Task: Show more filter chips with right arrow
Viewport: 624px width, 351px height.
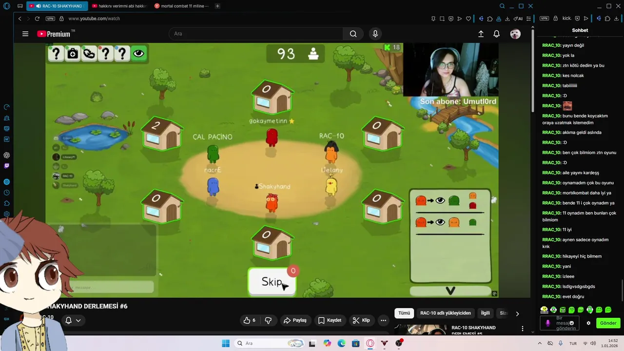Action: [517, 313]
